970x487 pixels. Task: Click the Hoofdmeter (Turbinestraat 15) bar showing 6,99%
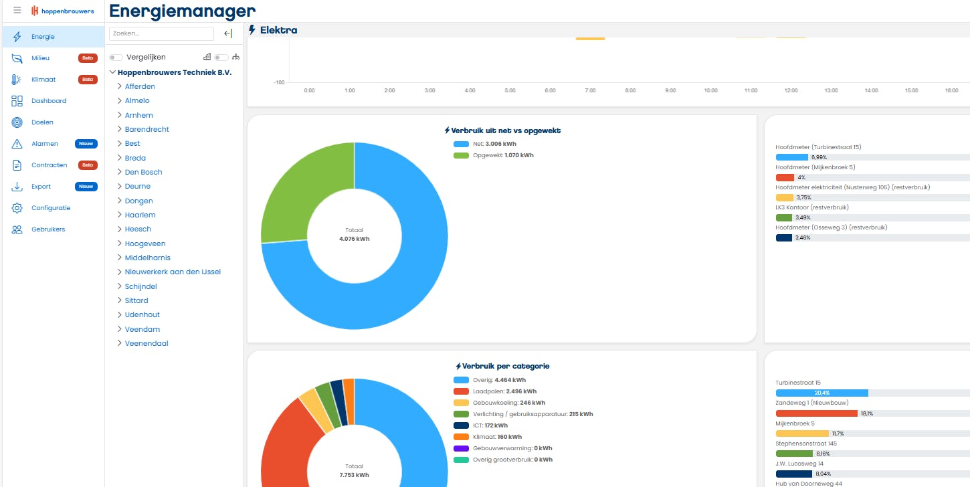tap(792, 157)
